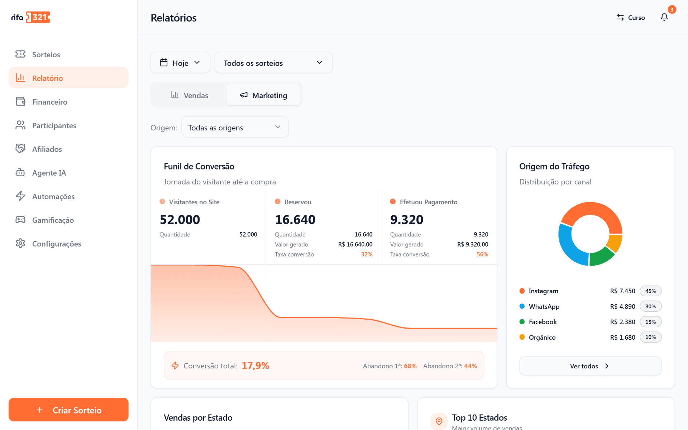The image size is (688, 430).
Task: Open Afiliados handshake icon
Action: coord(20,149)
